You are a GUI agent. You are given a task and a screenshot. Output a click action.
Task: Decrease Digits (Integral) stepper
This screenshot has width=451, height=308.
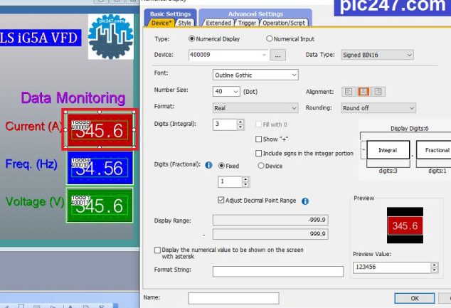click(240, 127)
